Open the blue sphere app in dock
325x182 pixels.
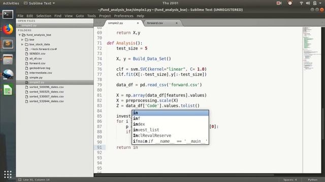tap(8, 74)
